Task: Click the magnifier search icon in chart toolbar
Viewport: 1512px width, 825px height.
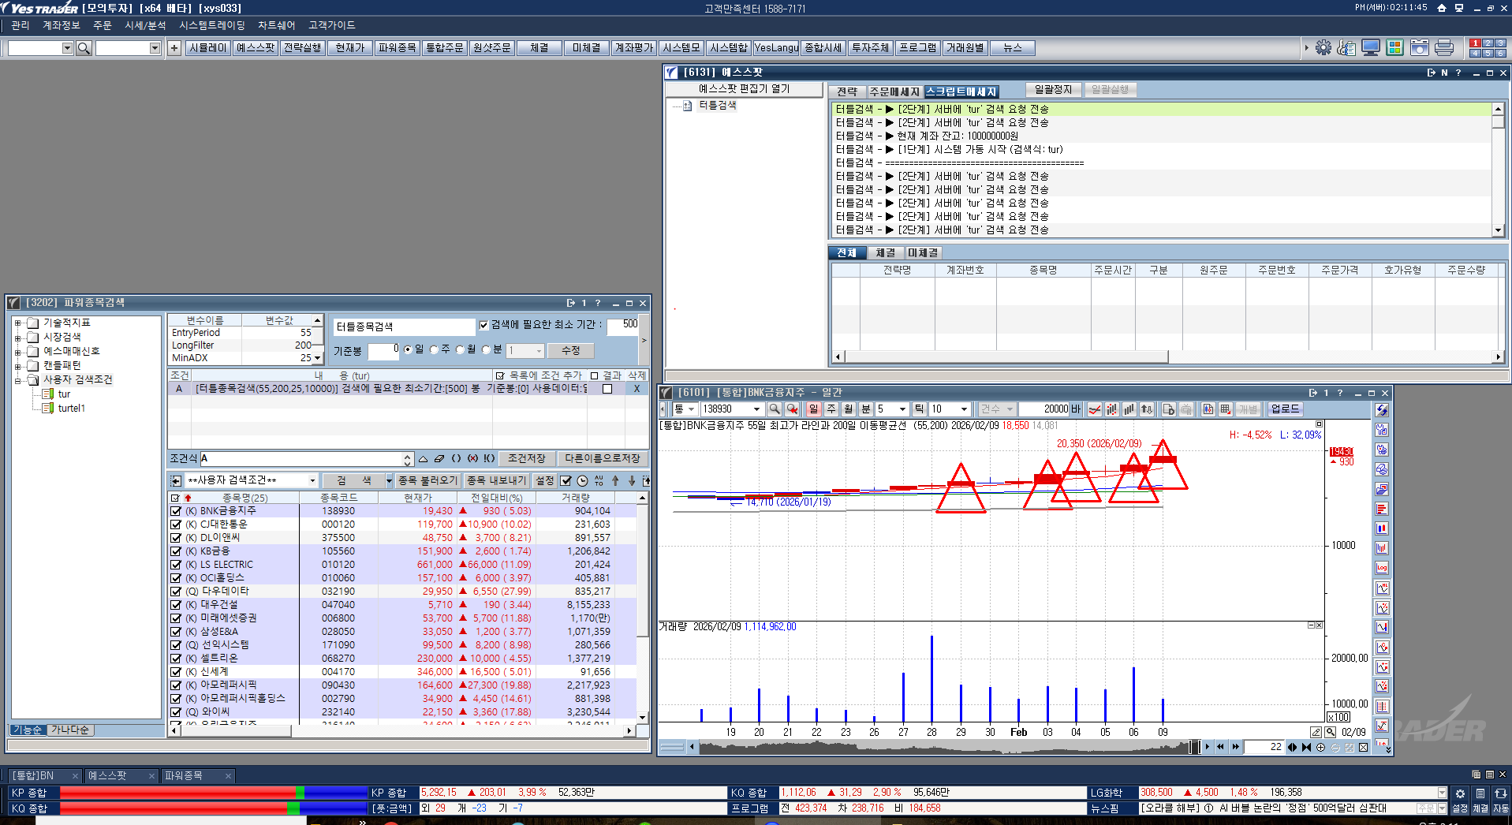Action: pos(775,409)
